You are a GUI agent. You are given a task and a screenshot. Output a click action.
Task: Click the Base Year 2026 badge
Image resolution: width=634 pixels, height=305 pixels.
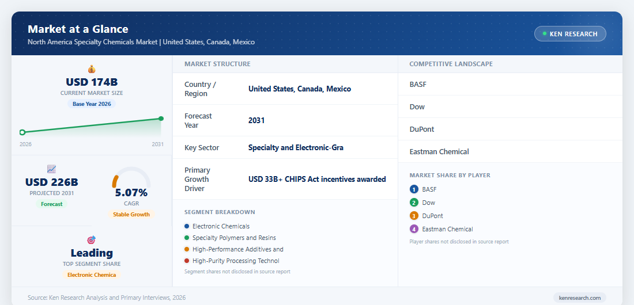[x=92, y=104]
